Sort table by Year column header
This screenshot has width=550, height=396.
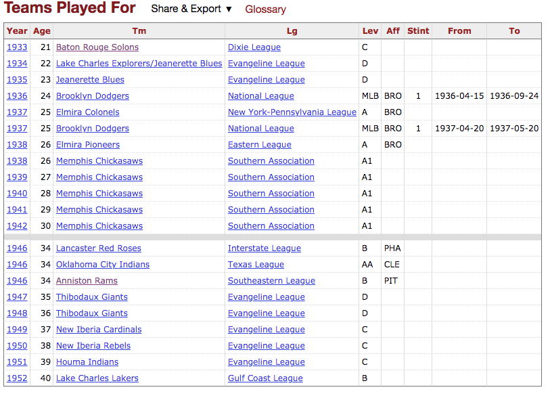[x=17, y=31]
